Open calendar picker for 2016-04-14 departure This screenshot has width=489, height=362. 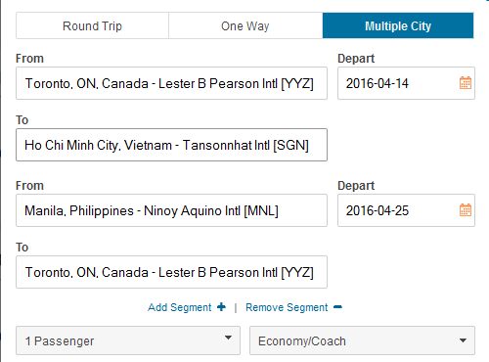click(466, 83)
